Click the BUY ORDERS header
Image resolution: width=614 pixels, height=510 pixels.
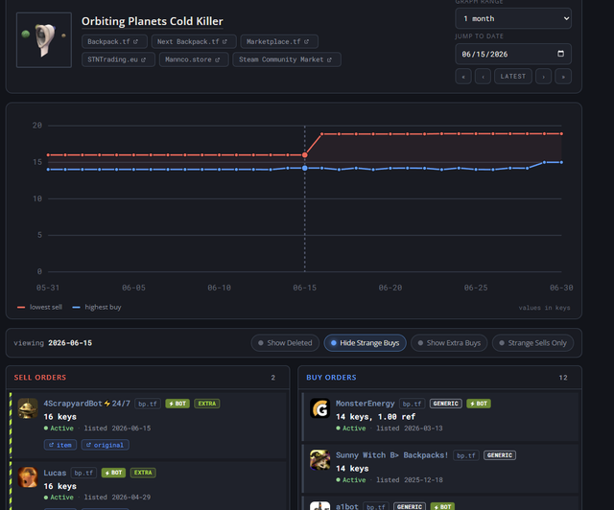[x=331, y=378]
